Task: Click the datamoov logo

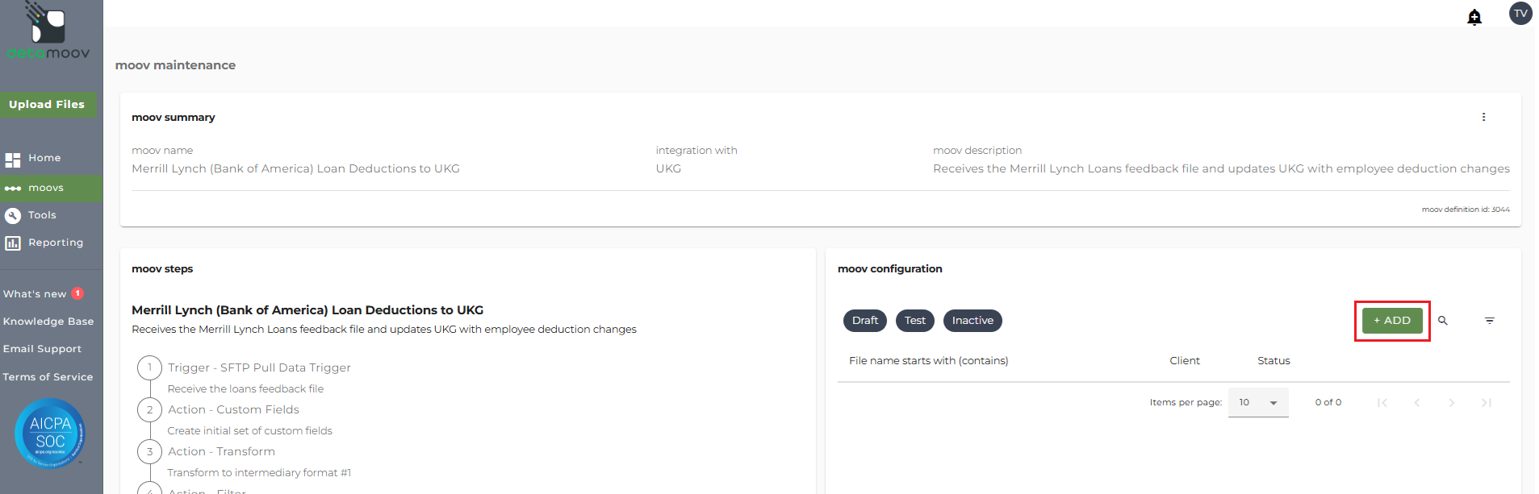Action: [x=48, y=31]
